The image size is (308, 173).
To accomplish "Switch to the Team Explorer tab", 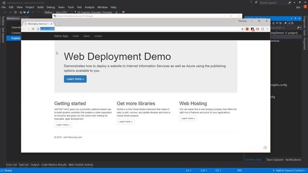I will (275, 160).
